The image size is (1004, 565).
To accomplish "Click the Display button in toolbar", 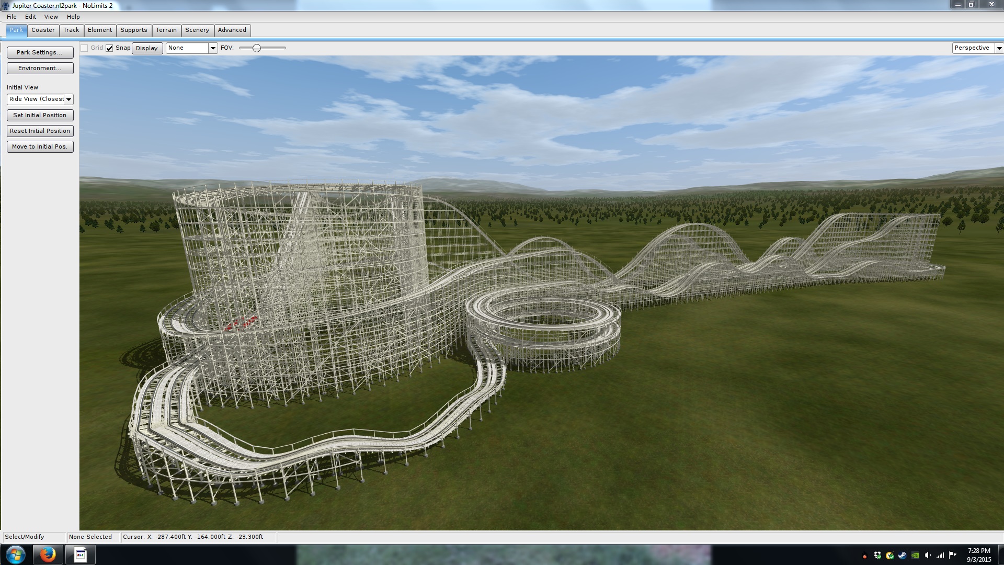I will 146,48.
